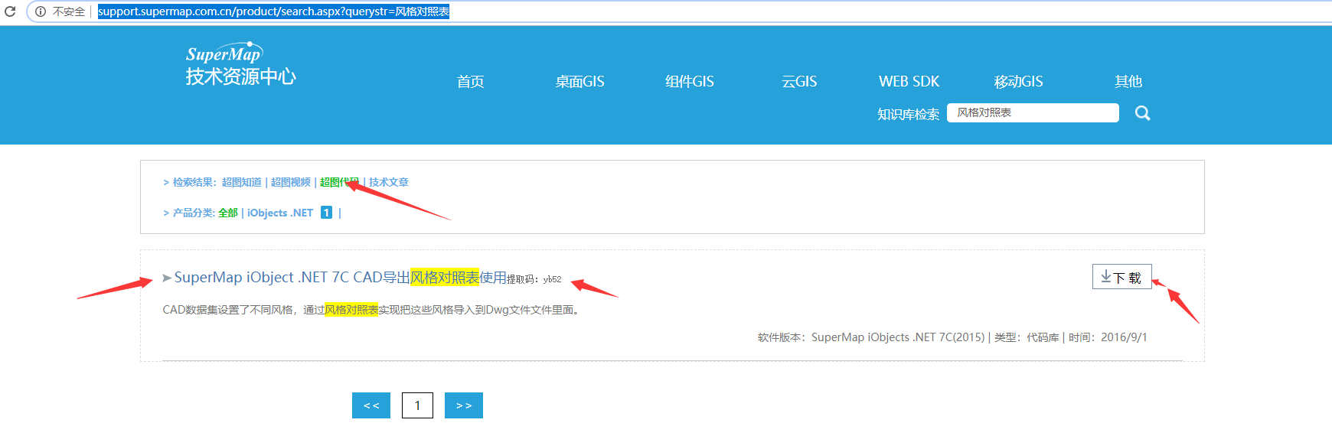The image size is (1332, 436).
Task: Click the site info 不安全 icon
Action: 41,11
